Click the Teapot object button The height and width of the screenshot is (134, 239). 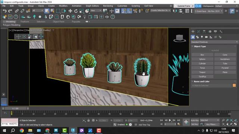202,72
